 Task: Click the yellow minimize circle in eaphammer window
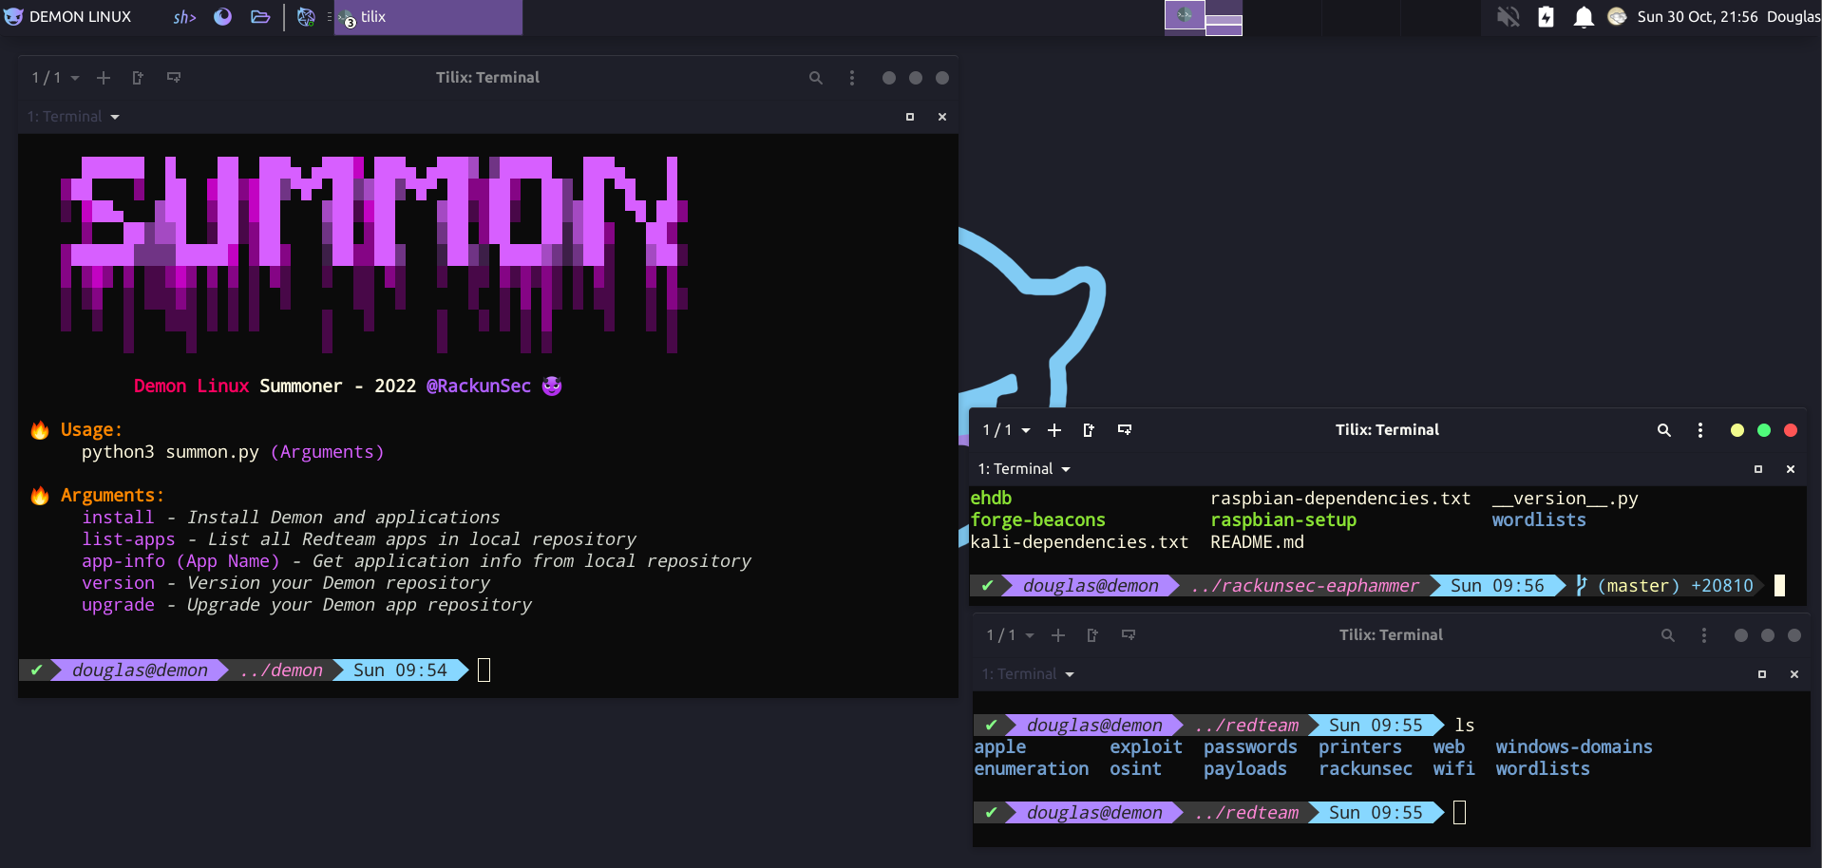(x=1737, y=430)
